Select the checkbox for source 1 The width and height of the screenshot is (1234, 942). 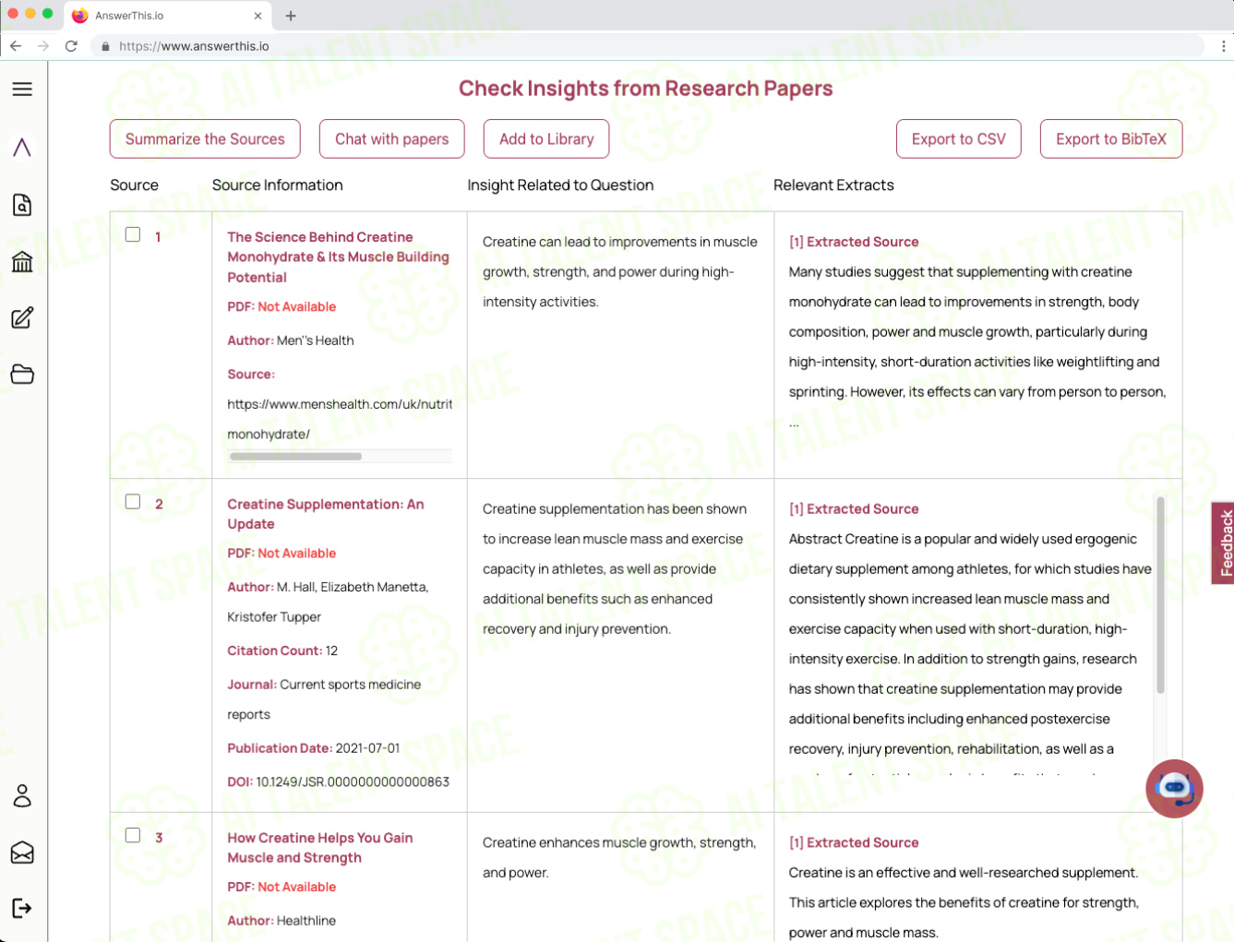click(133, 234)
